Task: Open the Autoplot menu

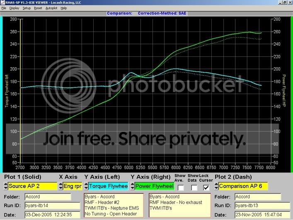Action: pos(51,8)
